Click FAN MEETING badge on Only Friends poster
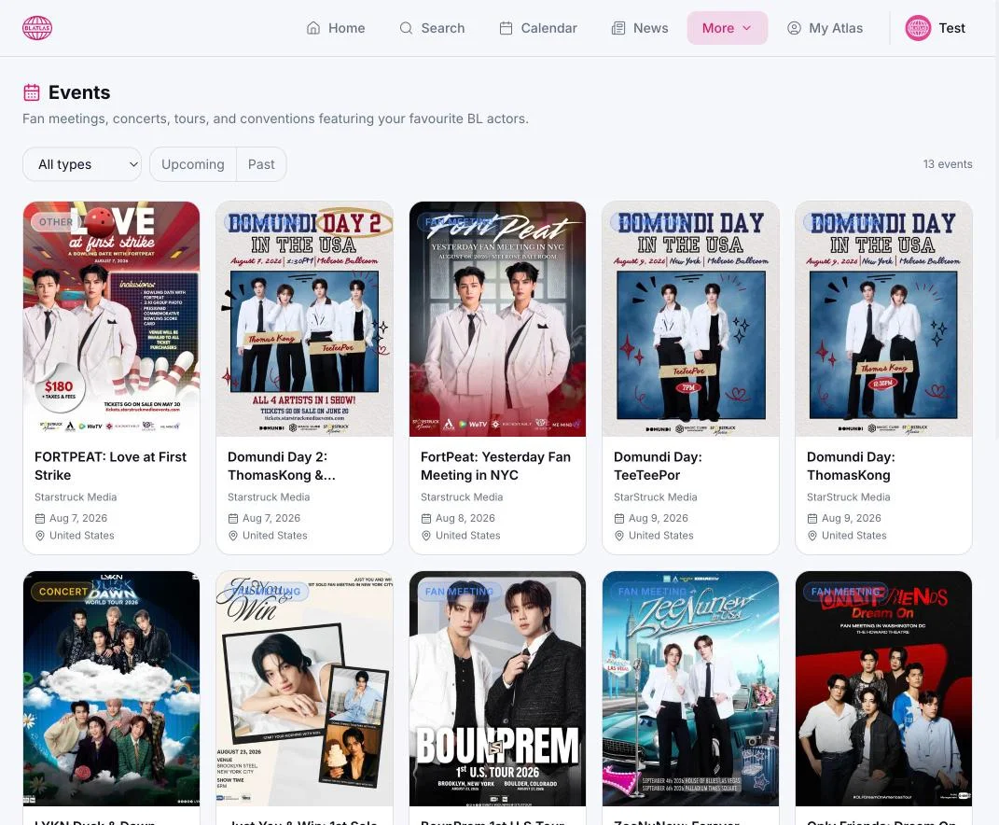The image size is (999, 825). click(x=845, y=591)
